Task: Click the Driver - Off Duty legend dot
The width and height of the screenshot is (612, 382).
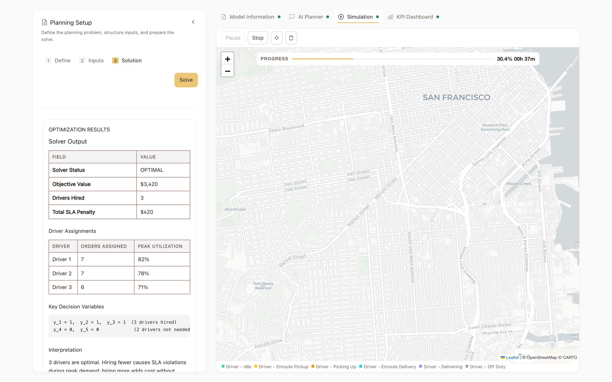Action: click(x=467, y=366)
